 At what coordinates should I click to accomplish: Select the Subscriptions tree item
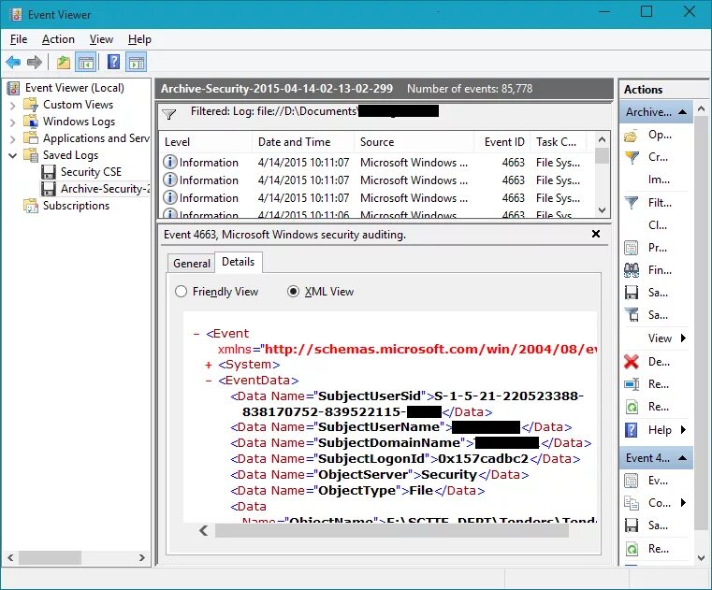76,206
